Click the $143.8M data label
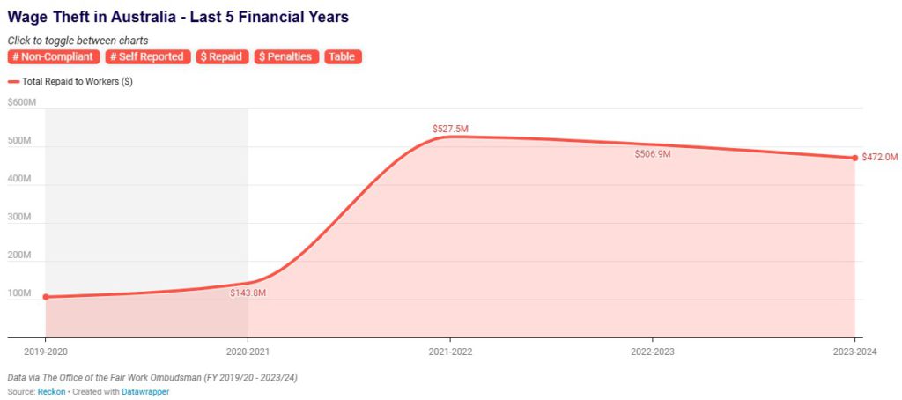The height and width of the screenshot is (400, 902). click(x=248, y=293)
